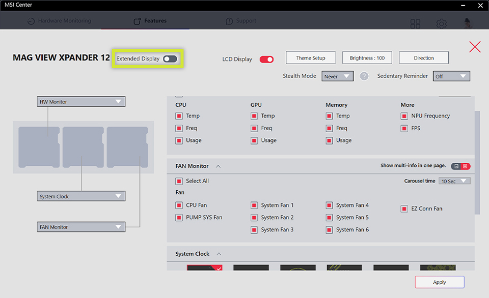Open the apps grid icon
Viewport: 489px width, 298px height.
pos(415,24)
